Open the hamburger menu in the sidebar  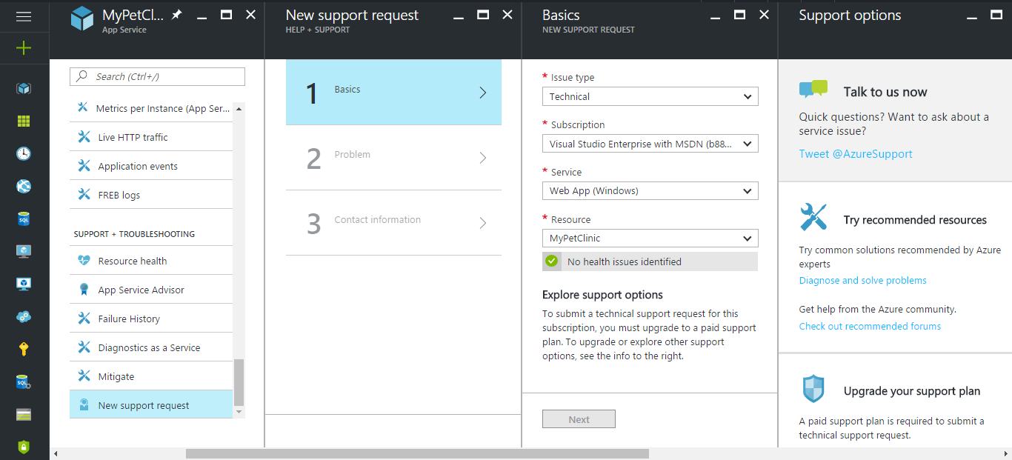24,16
